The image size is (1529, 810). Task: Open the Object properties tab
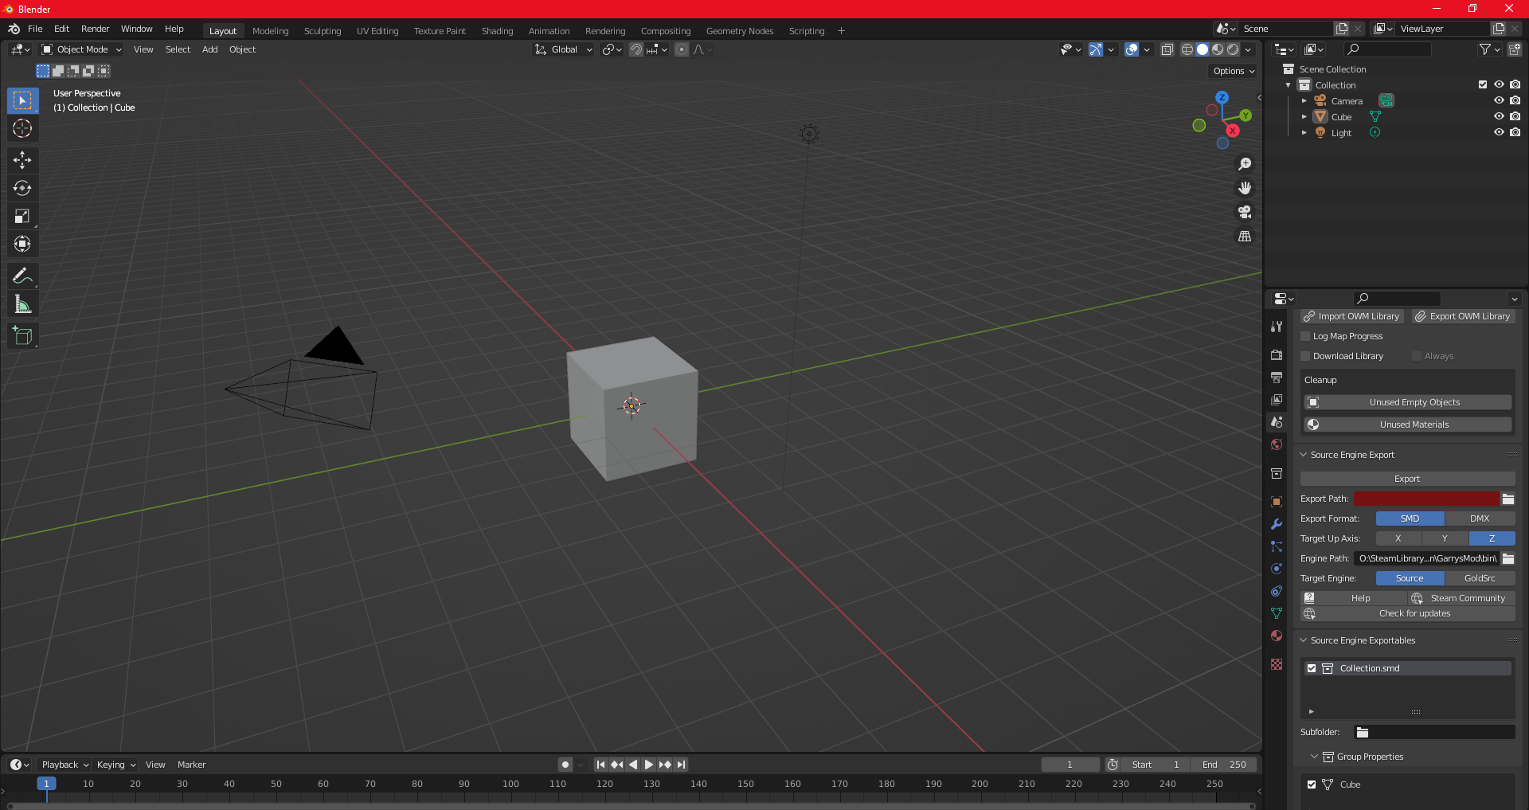[x=1277, y=502]
